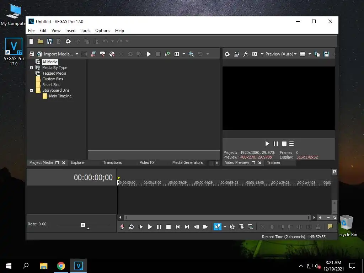364x273 pixels.
Task: Open project Properties via the main toolbar gear
Action: [x=68, y=41]
